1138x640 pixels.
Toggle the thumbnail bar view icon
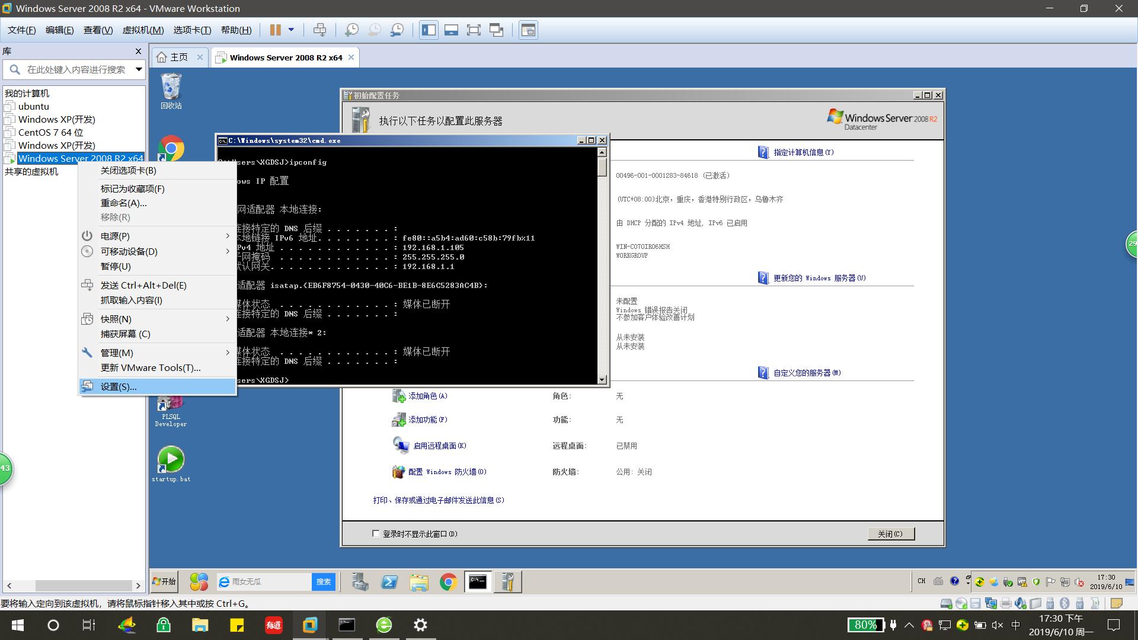pos(451,30)
